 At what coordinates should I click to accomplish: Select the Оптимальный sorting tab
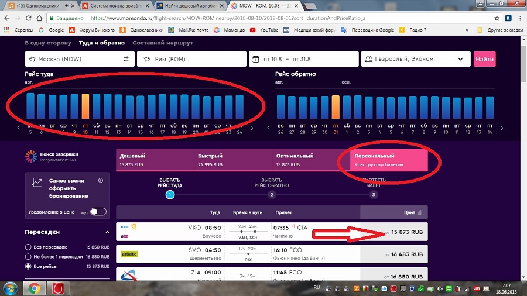tap(311, 160)
